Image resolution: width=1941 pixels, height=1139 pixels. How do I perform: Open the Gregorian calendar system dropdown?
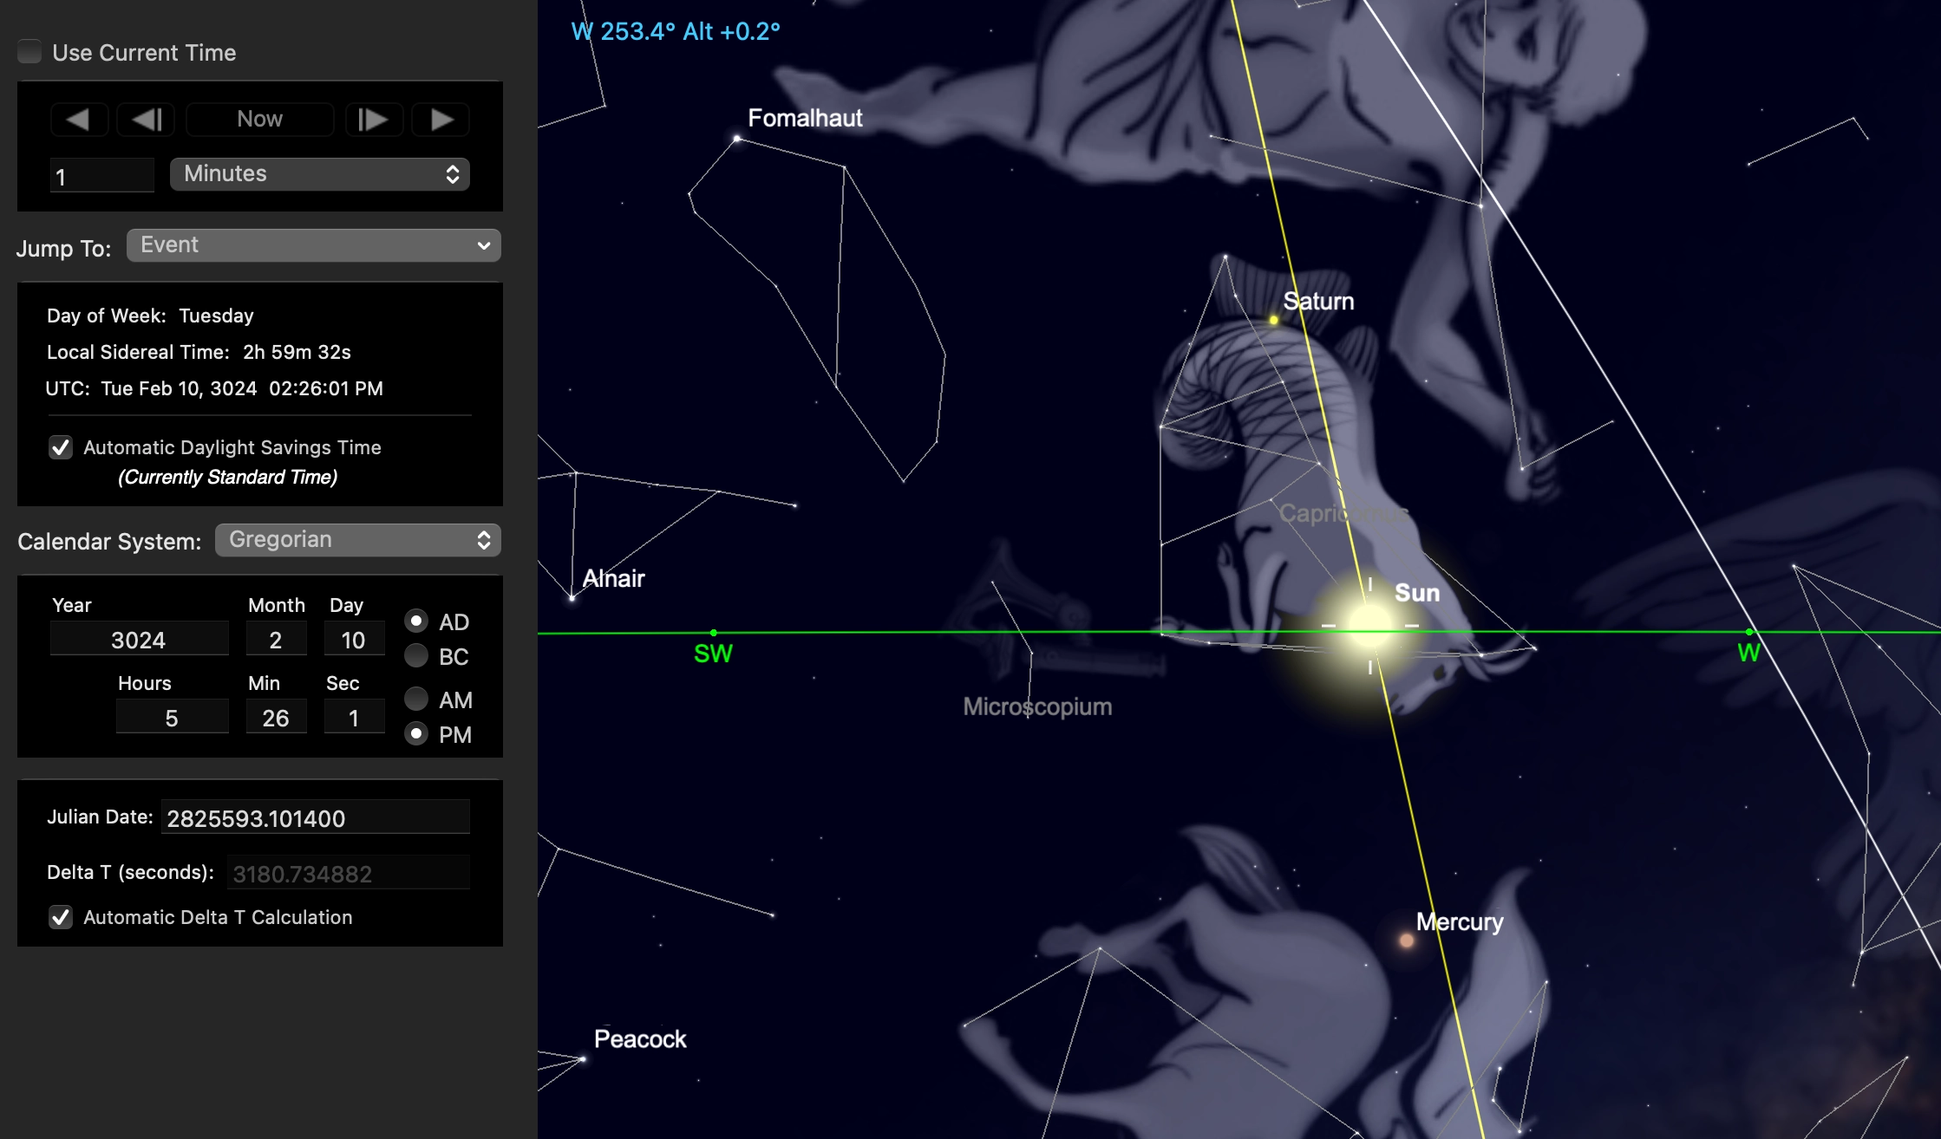point(357,540)
